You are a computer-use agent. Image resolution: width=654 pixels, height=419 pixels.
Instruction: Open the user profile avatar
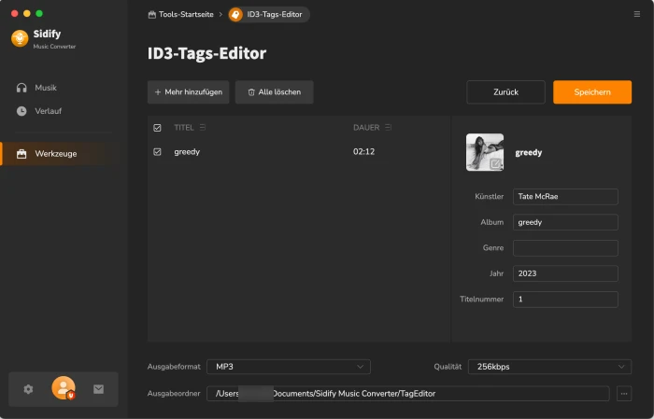click(x=64, y=388)
